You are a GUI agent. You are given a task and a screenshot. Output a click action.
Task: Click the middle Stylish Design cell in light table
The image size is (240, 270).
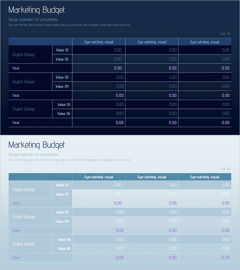coord(23,217)
